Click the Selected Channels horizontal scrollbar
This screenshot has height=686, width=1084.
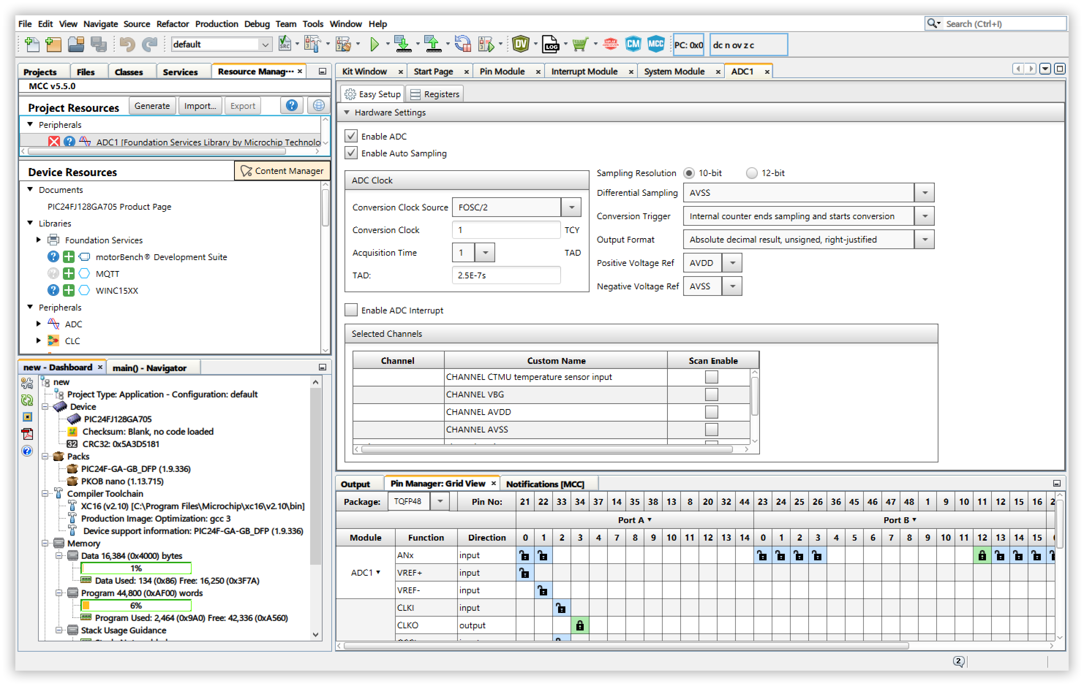546,449
